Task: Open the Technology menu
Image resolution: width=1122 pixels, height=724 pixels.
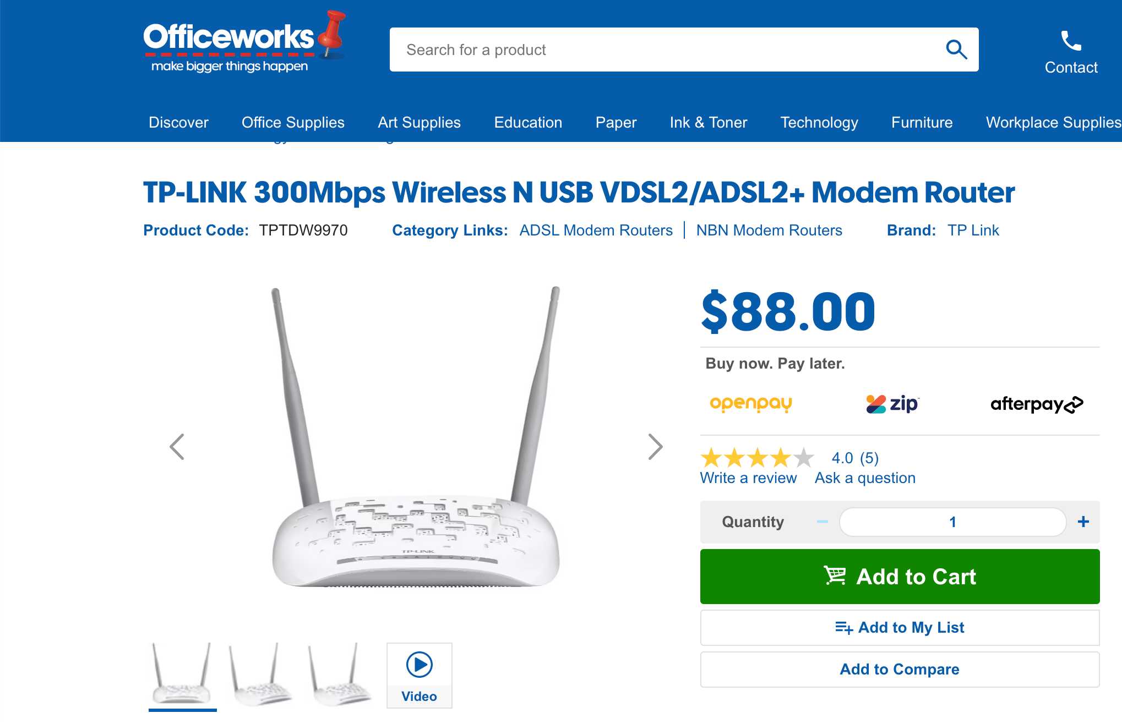Action: [x=819, y=122]
